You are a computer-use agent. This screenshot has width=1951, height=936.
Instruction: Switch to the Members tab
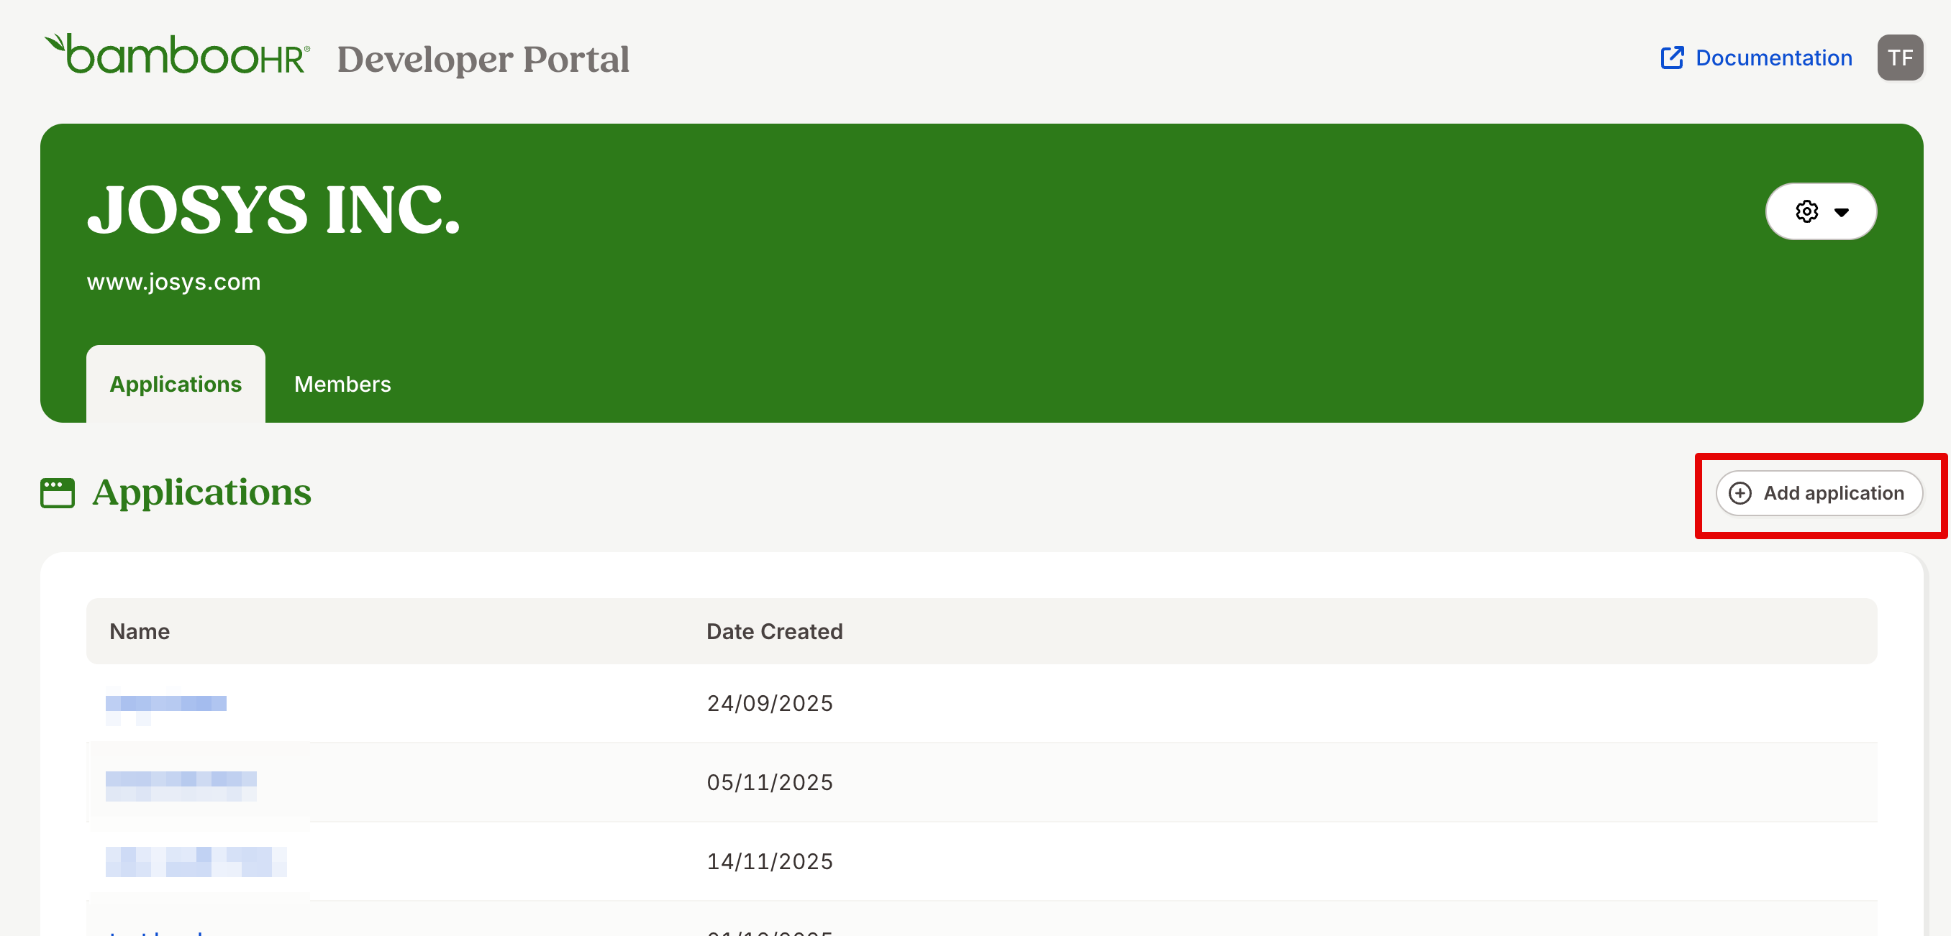tap(342, 385)
